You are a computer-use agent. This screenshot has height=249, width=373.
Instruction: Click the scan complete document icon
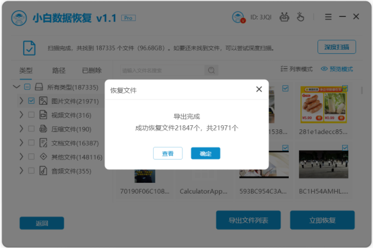click(29, 48)
